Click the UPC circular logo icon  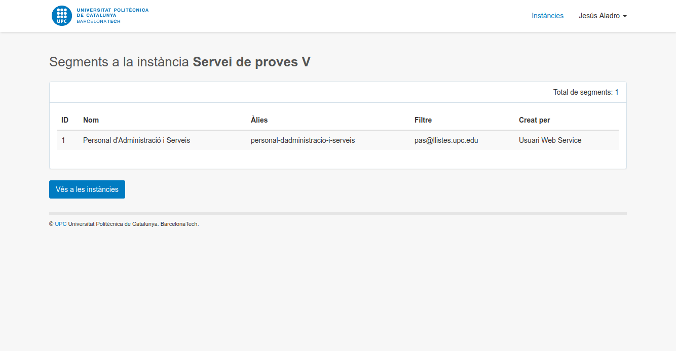pyautogui.click(x=62, y=16)
